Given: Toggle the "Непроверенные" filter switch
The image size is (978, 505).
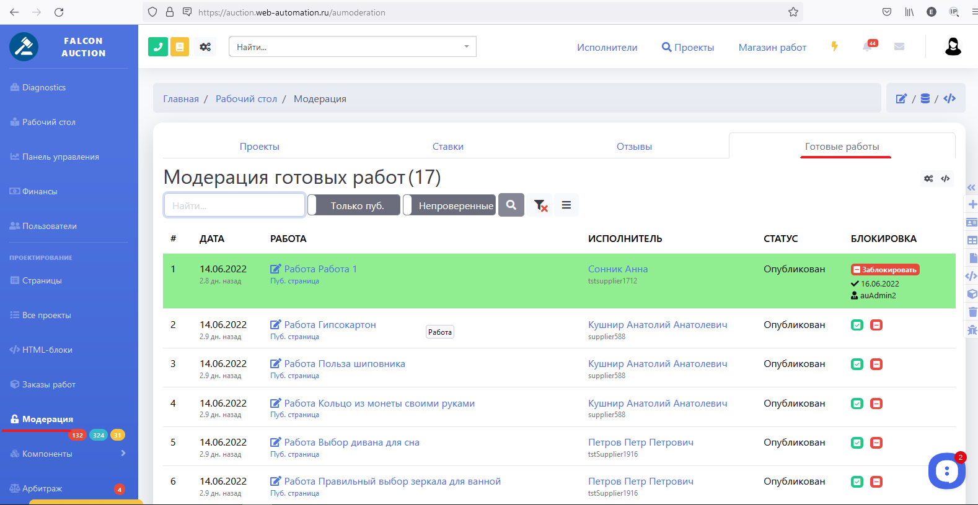Looking at the screenshot, I should 449,205.
